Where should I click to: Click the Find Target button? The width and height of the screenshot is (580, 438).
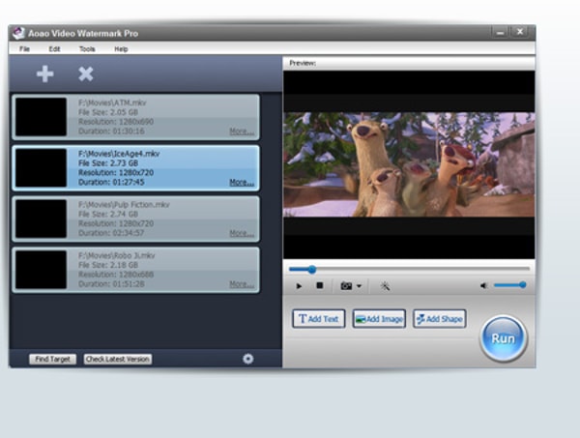(52, 360)
